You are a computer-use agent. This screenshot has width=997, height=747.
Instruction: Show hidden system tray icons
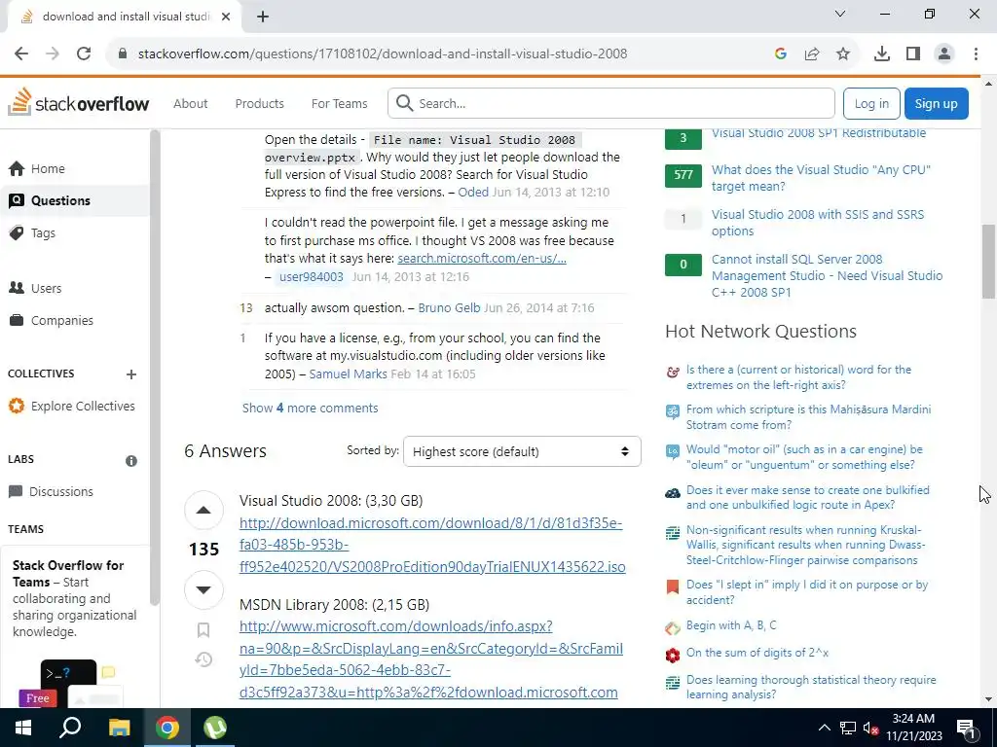[x=824, y=728]
